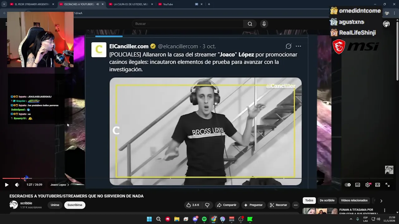399x224 pixels.
Task: Open the tab search dropdown arrow
Action: pos(4,4)
